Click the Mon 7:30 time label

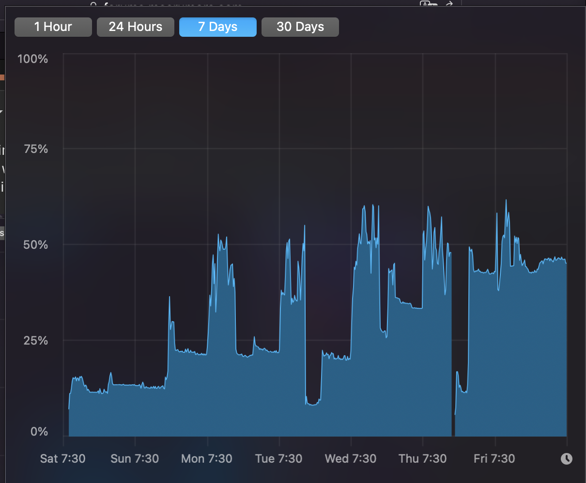coord(207,459)
